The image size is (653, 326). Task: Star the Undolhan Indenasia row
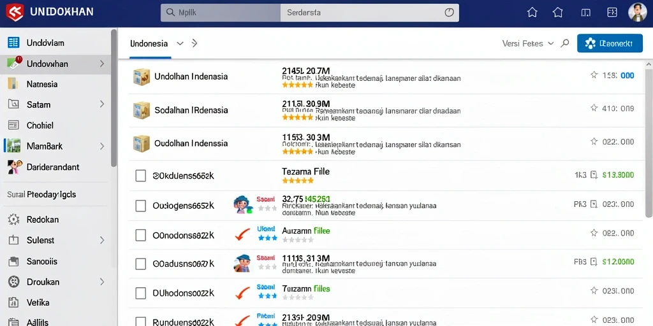tap(594, 75)
